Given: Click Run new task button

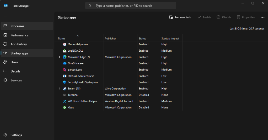Looking at the screenshot, I should (x=180, y=17).
